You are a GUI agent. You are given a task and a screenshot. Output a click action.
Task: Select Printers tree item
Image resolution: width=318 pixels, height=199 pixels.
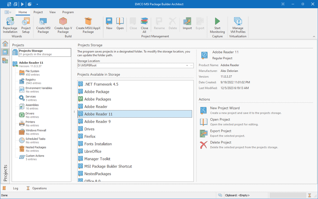[x=29, y=124]
